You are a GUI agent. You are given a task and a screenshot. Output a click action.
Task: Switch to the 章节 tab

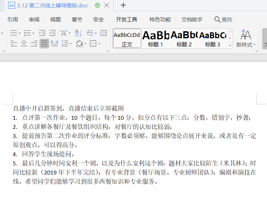click(77, 20)
